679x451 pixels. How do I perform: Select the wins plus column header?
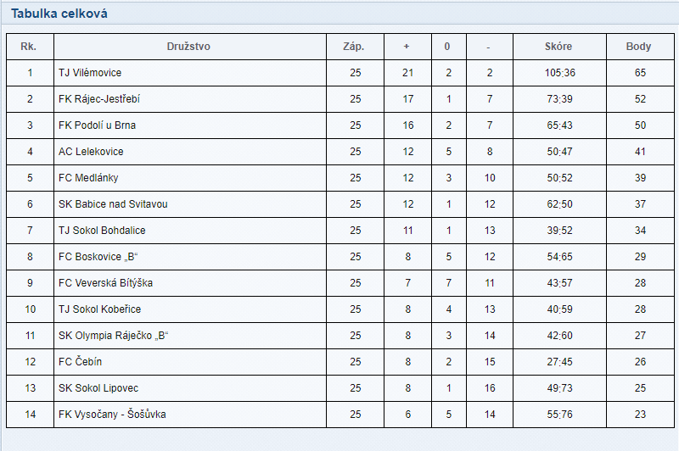[x=407, y=47]
